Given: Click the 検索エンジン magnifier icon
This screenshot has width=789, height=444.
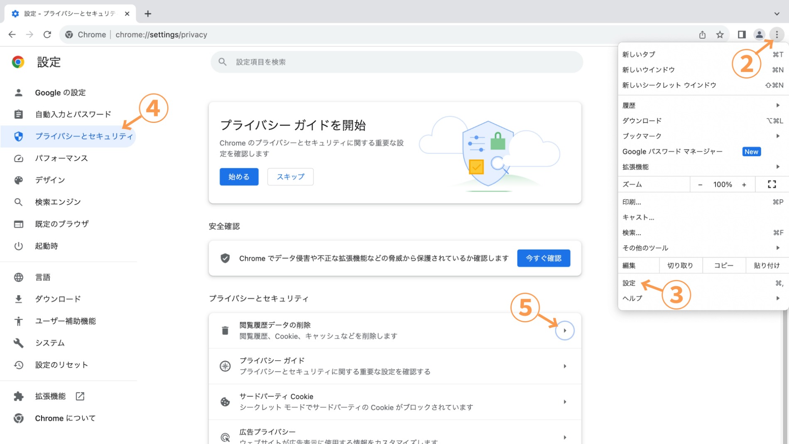Looking at the screenshot, I should coord(18,202).
